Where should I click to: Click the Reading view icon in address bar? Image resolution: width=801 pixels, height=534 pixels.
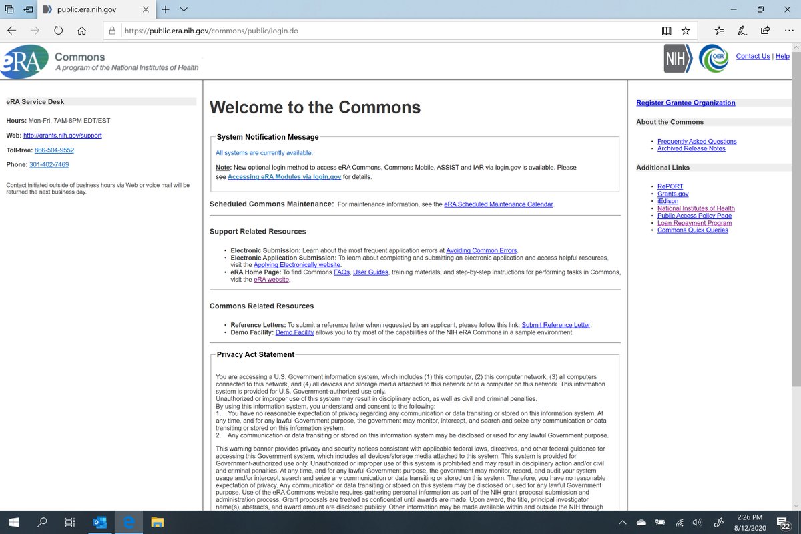pos(666,31)
